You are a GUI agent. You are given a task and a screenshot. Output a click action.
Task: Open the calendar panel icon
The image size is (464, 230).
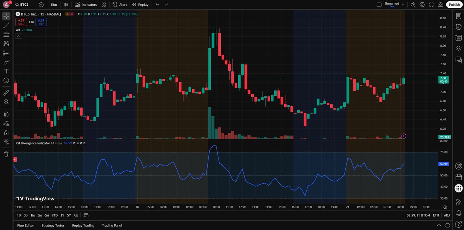[459, 178]
